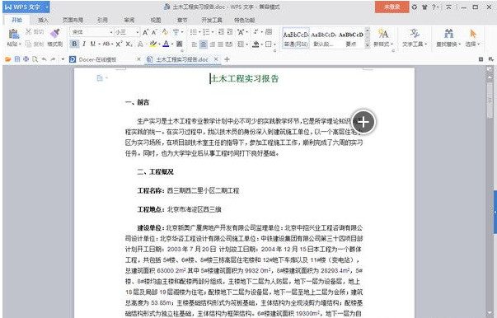
Task: Open the font size dropdown showing 小三
Action: click(127, 32)
